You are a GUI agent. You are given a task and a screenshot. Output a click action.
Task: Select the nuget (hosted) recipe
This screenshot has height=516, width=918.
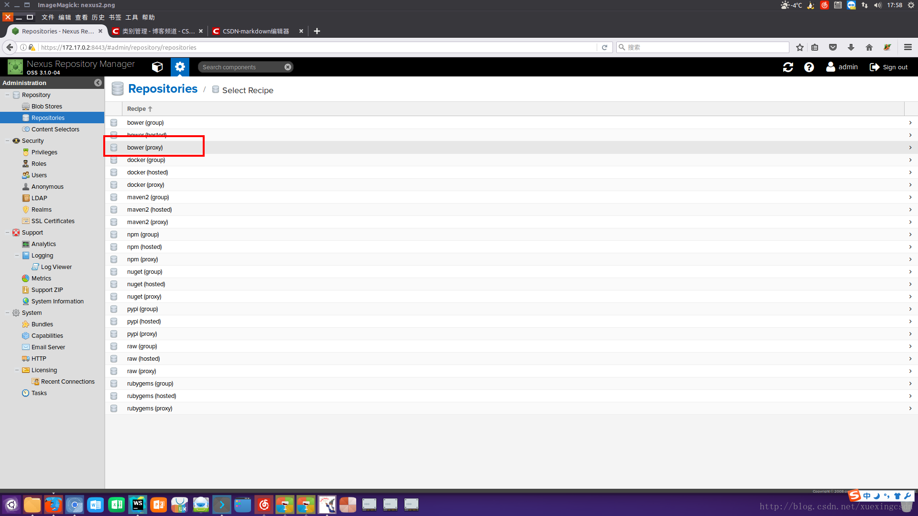point(511,284)
